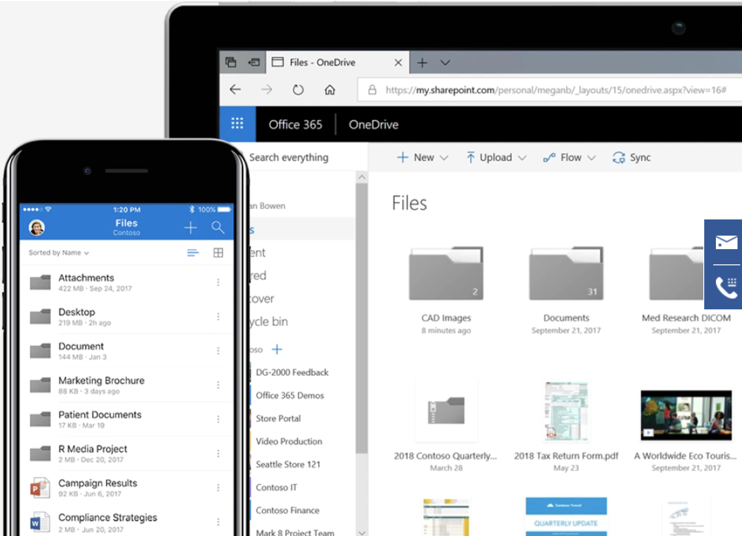Open the CAD Images folder
Image resolution: width=742 pixels, height=536 pixels.
tap(446, 273)
